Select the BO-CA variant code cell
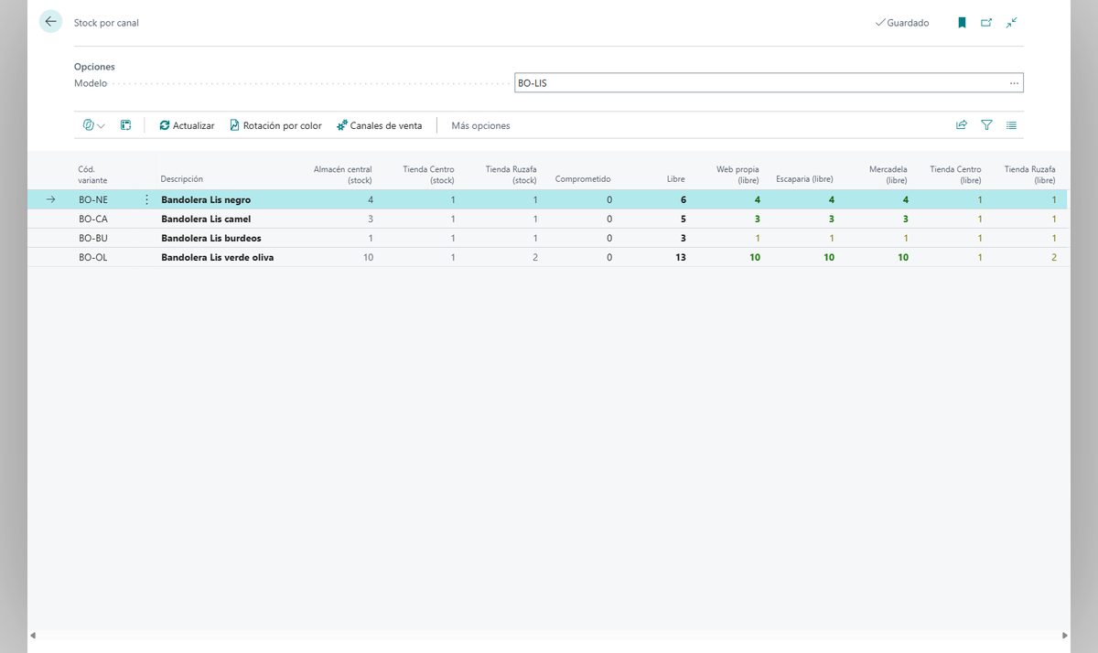 click(x=93, y=219)
